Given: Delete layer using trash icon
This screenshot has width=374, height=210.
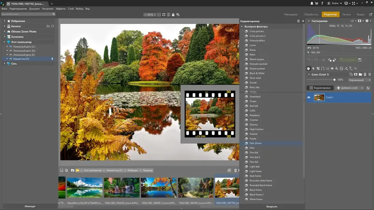Looking at the screenshot, I should (366, 74).
